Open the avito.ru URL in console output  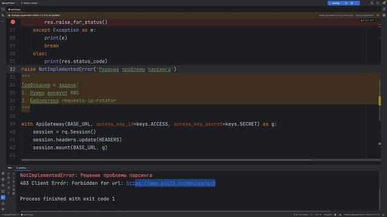tap(171, 183)
